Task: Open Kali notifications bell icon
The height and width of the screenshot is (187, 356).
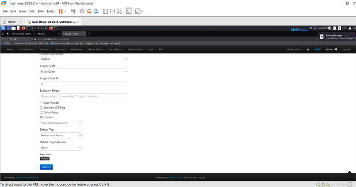Action: 335,28
